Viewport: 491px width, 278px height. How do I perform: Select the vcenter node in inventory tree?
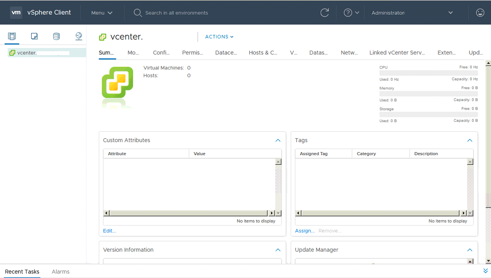(47, 53)
